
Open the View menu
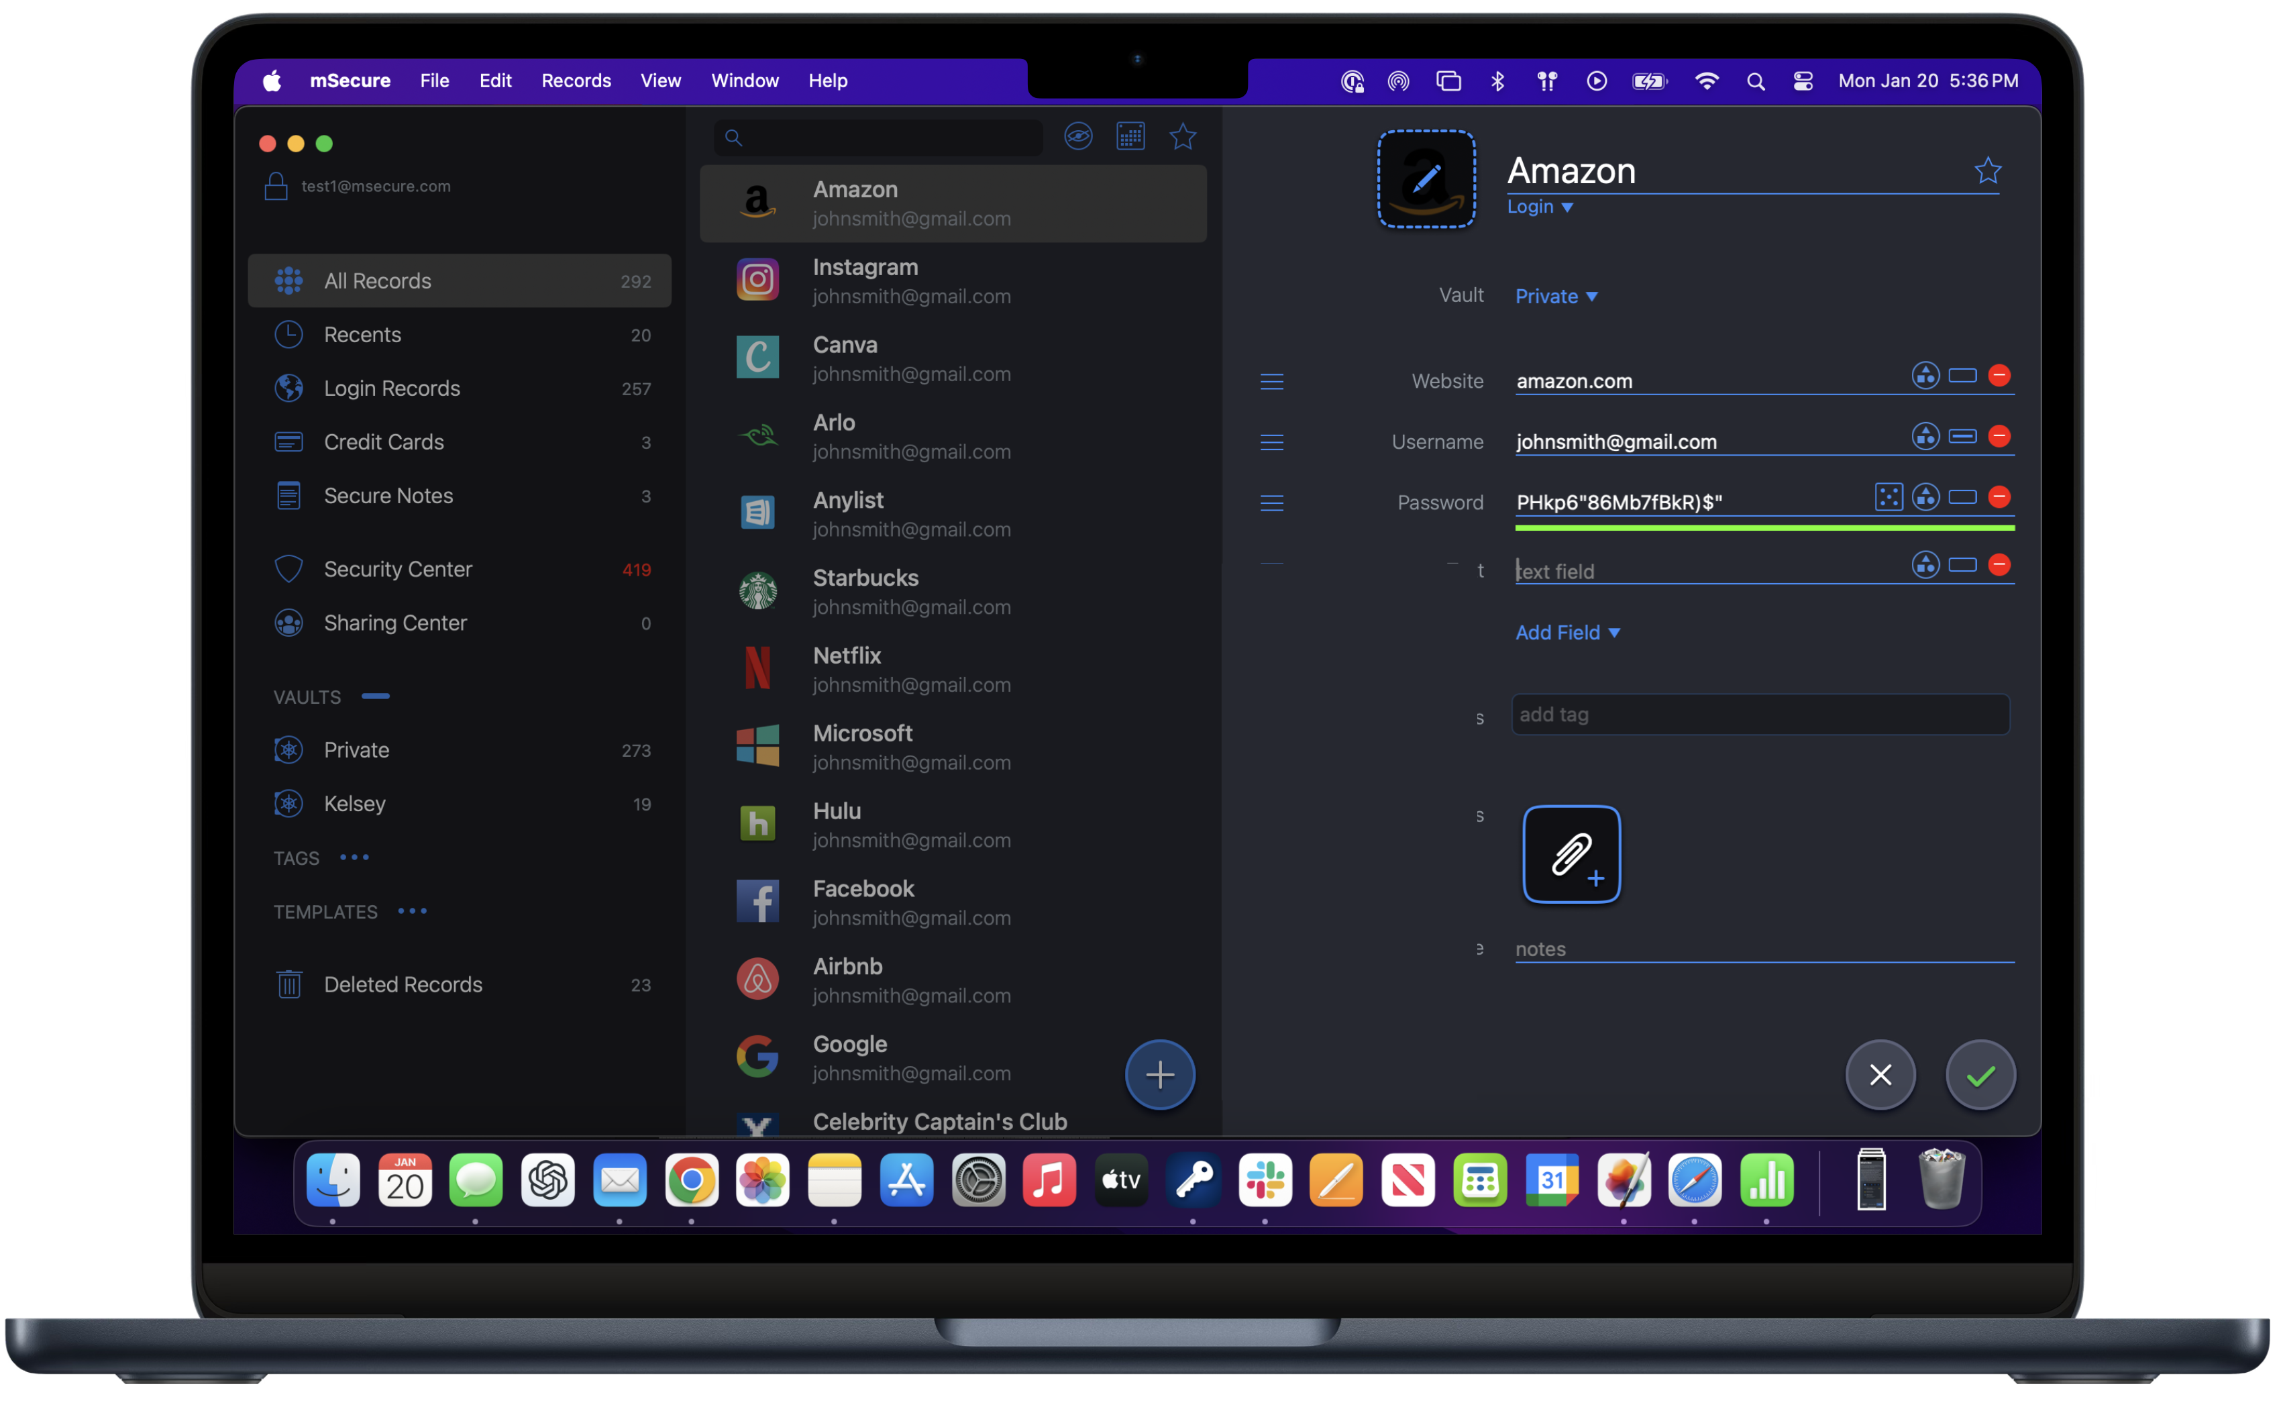(659, 81)
